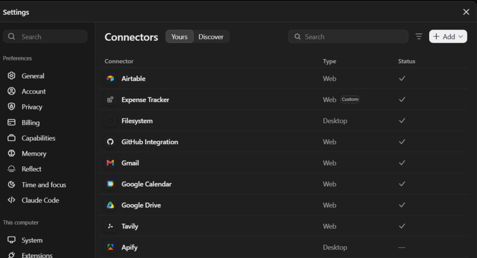This screenshot has width=477, height=258.
Task: Switch to the Yours tab
Action: tap(179, 37)
